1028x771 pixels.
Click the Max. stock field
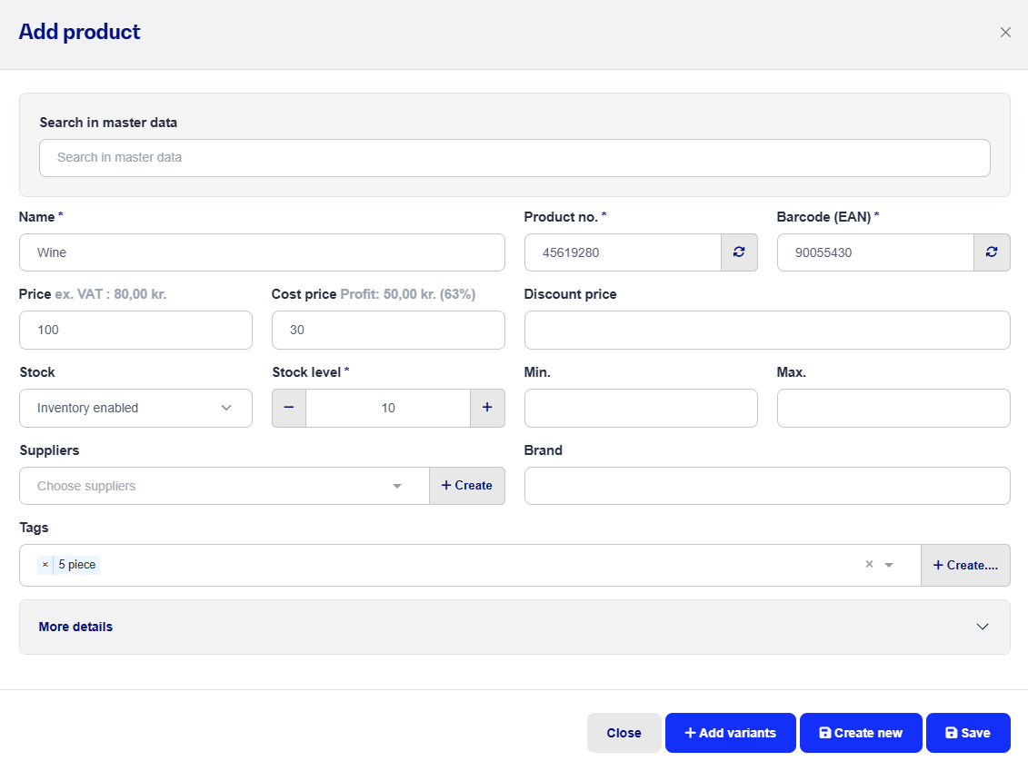[893, 408]
